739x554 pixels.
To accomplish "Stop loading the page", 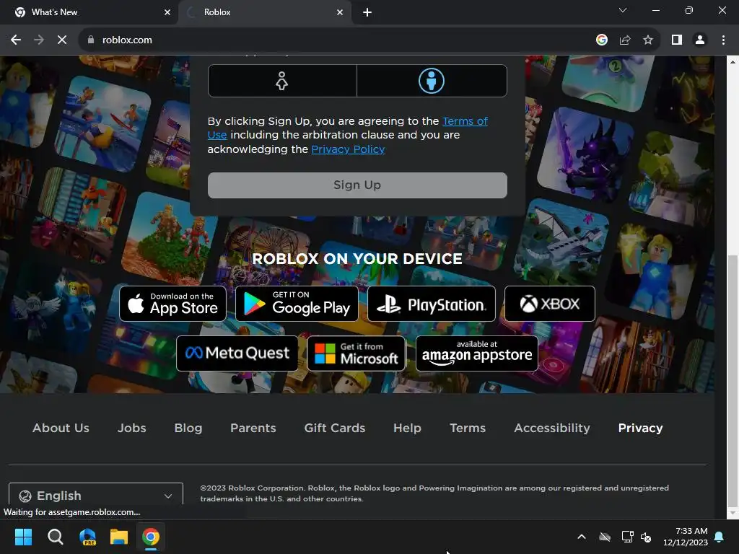I will pyautogui.click(x=62, y=40).
